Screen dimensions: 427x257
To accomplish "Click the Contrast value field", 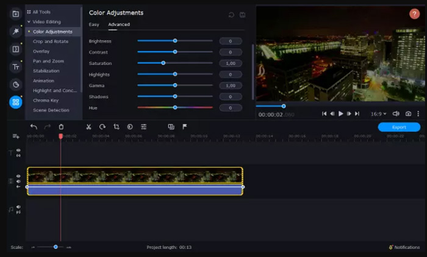I will pos(231,52).
